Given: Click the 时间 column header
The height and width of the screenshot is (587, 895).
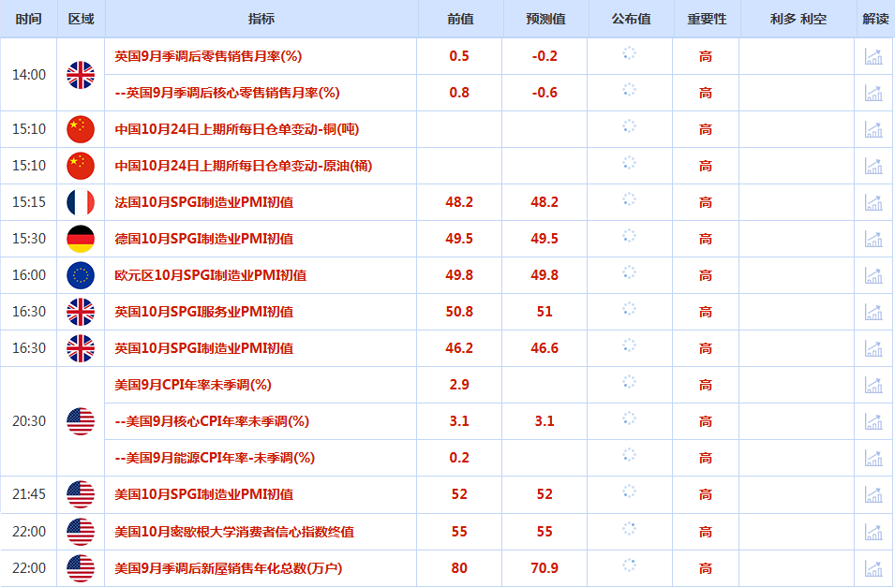Looking at the screenshot, I should [x=28, y=19].
